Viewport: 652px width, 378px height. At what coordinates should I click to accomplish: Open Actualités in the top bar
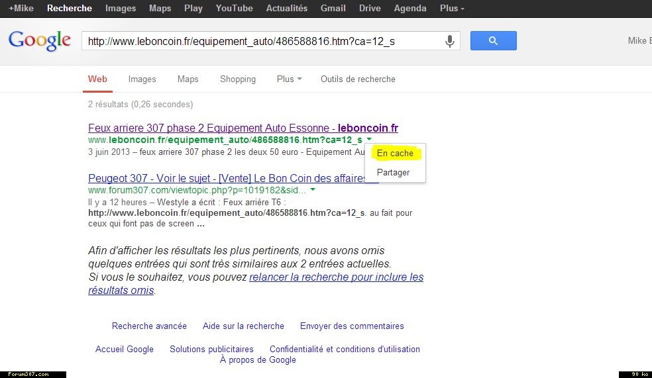click(286, 9)
